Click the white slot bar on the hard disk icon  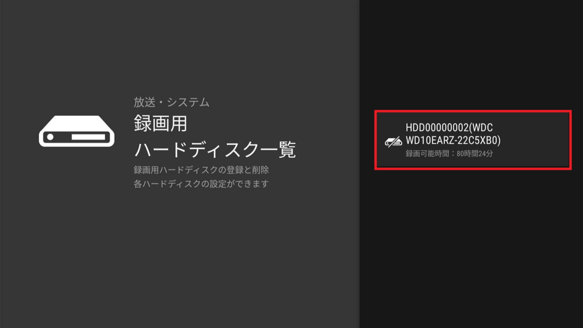[x=89, y=137]
